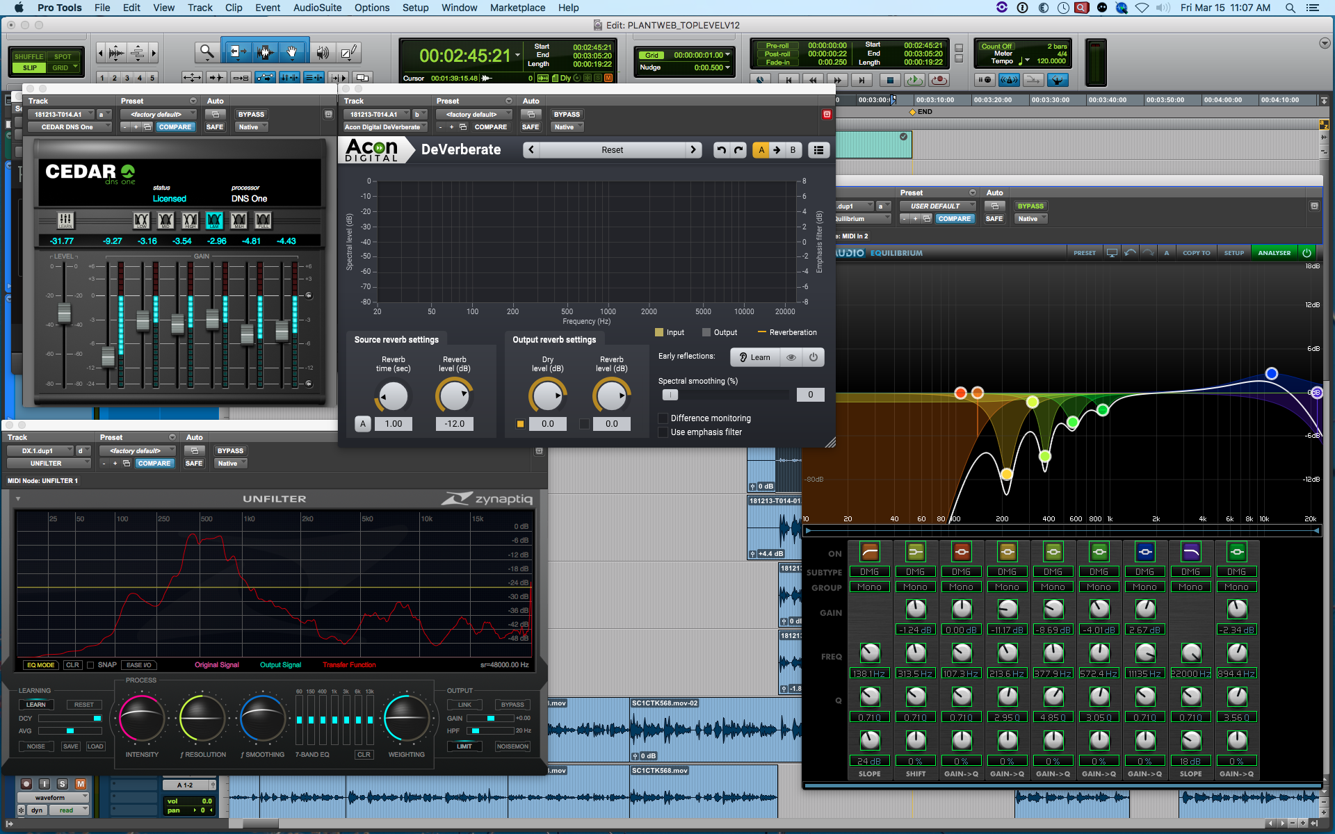Click Equilibrium undo arrow
1335x834 pixels.
[x=1131, y=253]
